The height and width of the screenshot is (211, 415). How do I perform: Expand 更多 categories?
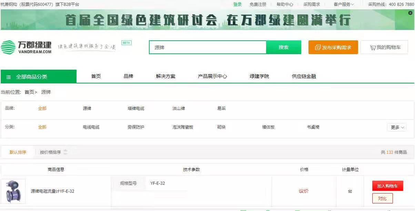point(396,127)
